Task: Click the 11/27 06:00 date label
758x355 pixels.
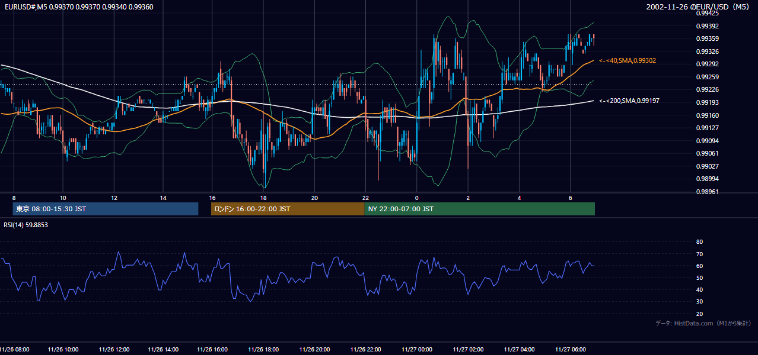Action: (570, 350)
